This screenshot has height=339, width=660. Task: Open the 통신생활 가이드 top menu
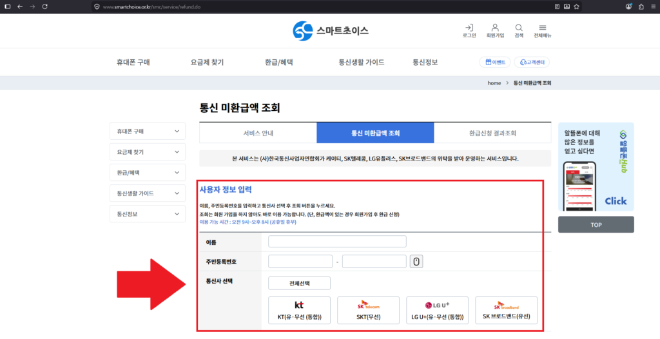point(362,63)
